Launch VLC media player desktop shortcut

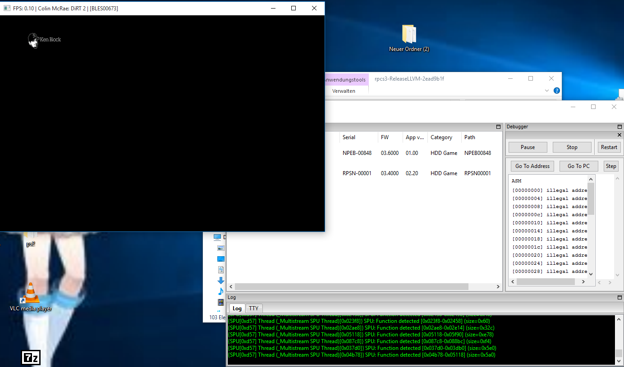[30, 294]
